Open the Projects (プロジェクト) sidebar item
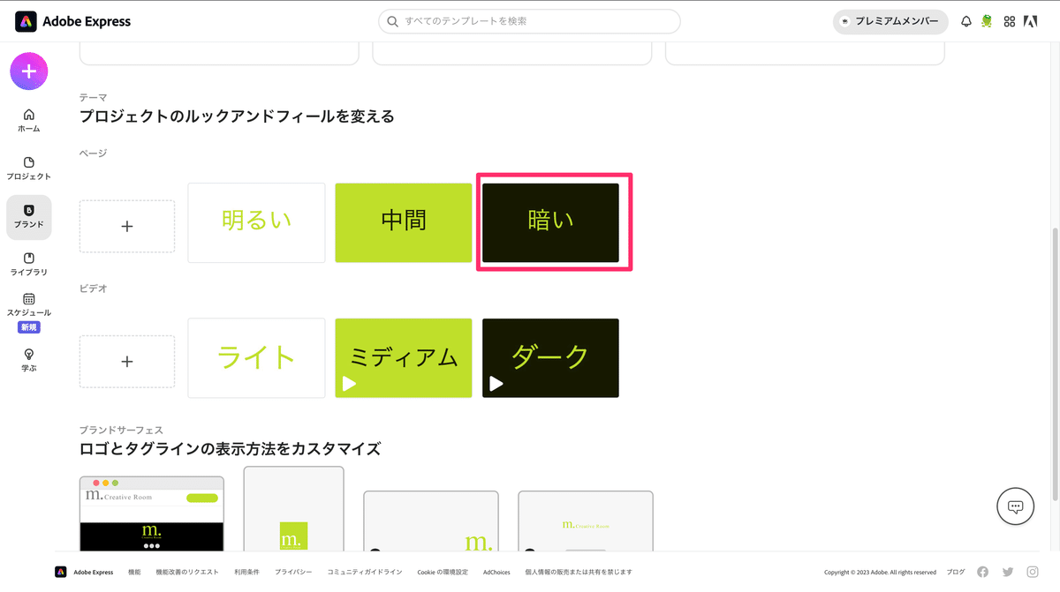The image size is (1060, 592). click(x=28, y=169)
